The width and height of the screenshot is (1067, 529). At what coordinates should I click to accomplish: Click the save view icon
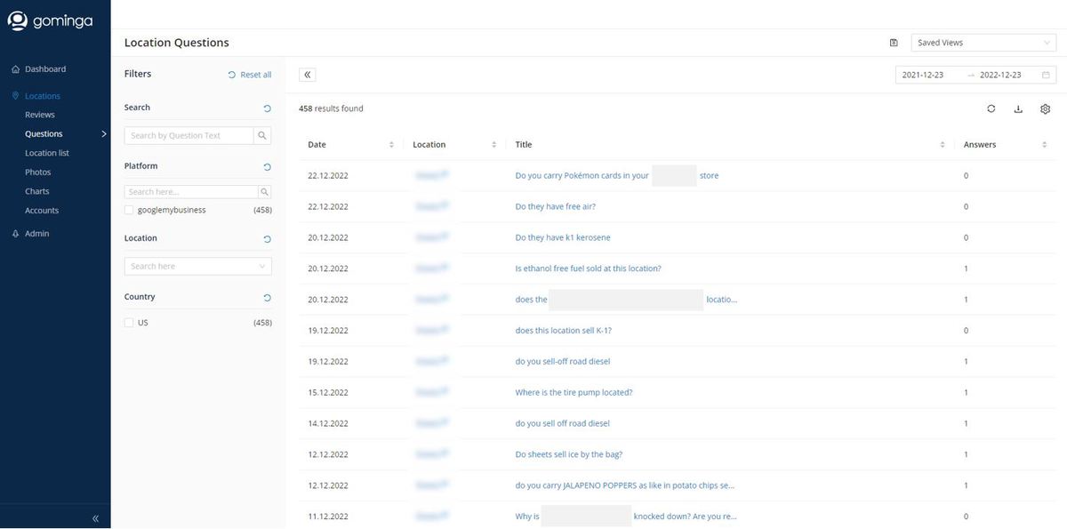(894, 43)
